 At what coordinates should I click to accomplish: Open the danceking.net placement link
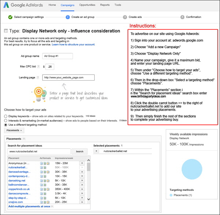pos(17,181)
